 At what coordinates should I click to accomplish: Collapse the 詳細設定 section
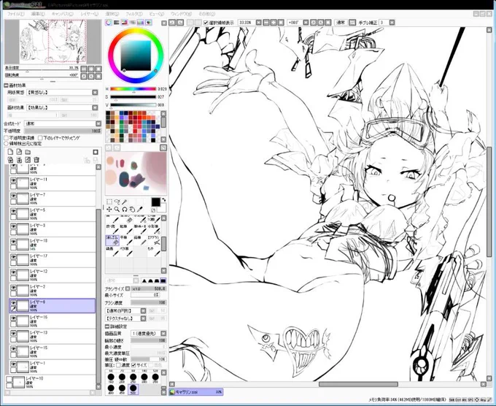pos(106,326)
